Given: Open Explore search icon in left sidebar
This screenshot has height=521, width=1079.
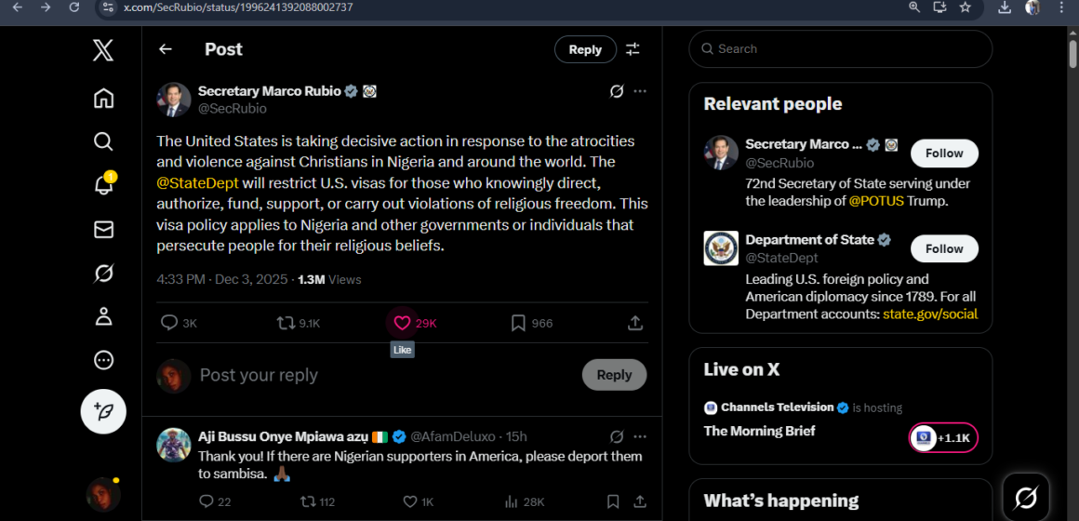Looking at the screenshot, I should 103,141.
